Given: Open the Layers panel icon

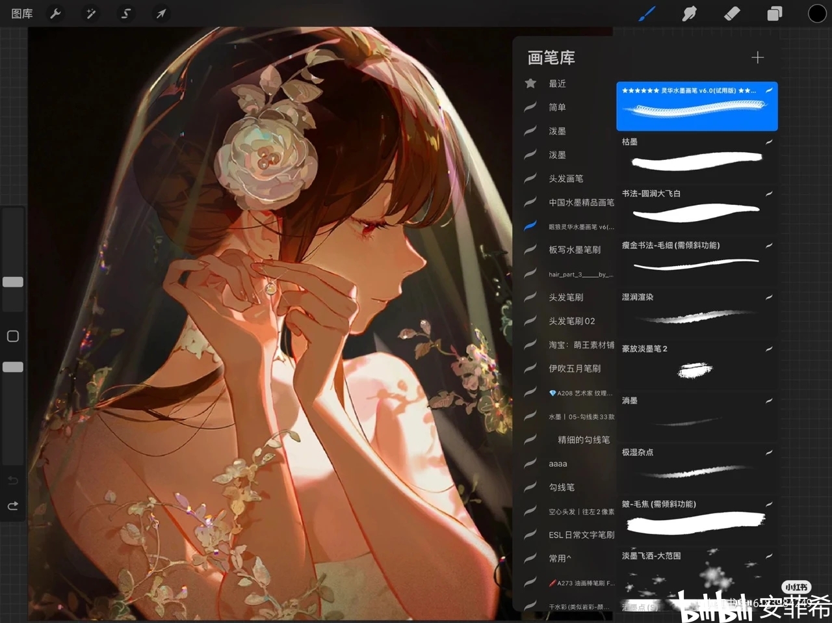Looking at the screenshot, I should tap(775, 14).
